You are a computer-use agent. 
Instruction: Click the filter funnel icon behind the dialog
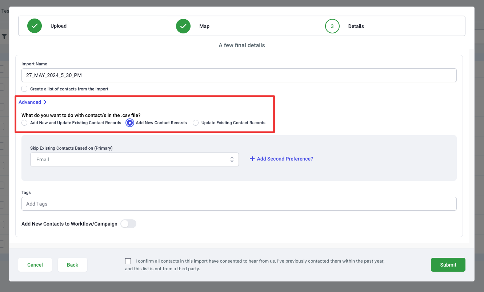tap(4, 37)
